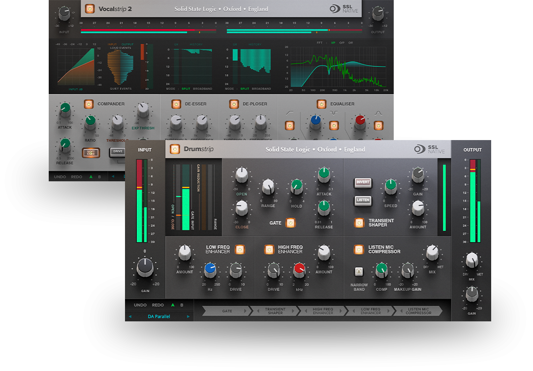Click the green Gate Attack knob

tap(324, 175)
